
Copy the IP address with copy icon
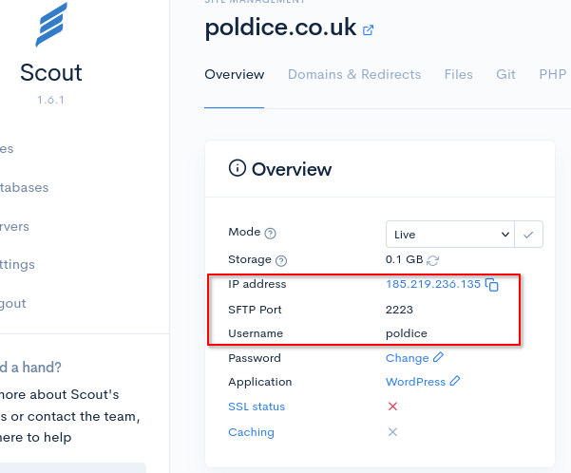[492, 285]
